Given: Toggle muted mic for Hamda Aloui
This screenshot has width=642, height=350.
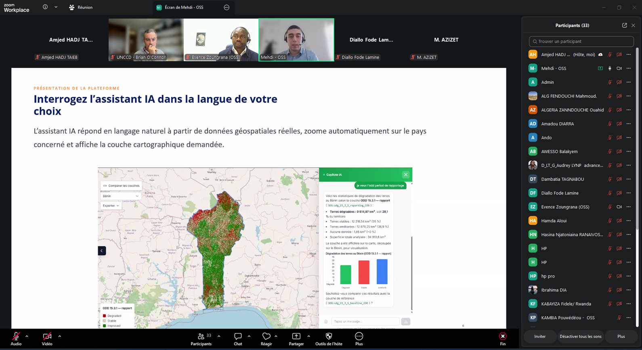Looking at the screenshot, I should 610,221.
